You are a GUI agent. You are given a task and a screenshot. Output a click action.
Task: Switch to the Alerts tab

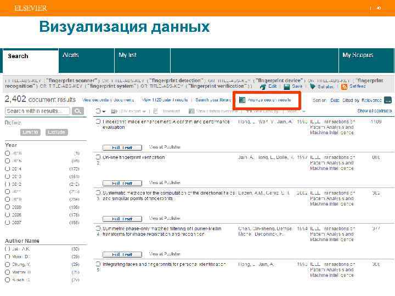point(87,61)
